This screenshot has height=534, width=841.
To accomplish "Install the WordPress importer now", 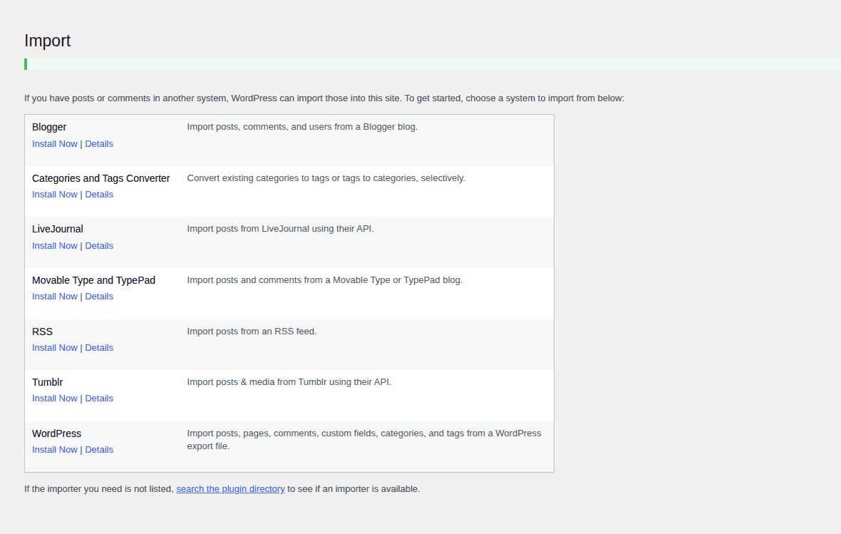I will pos(55,450).
